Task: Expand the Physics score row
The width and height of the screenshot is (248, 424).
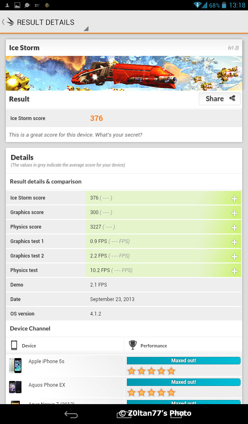Action: 234,227
